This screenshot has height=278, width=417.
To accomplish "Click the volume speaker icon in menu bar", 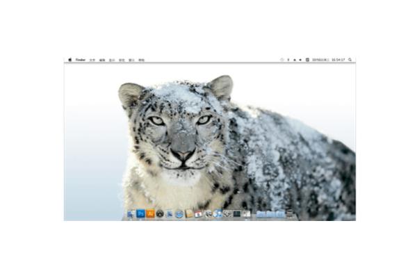I will (x=300, y=60).
